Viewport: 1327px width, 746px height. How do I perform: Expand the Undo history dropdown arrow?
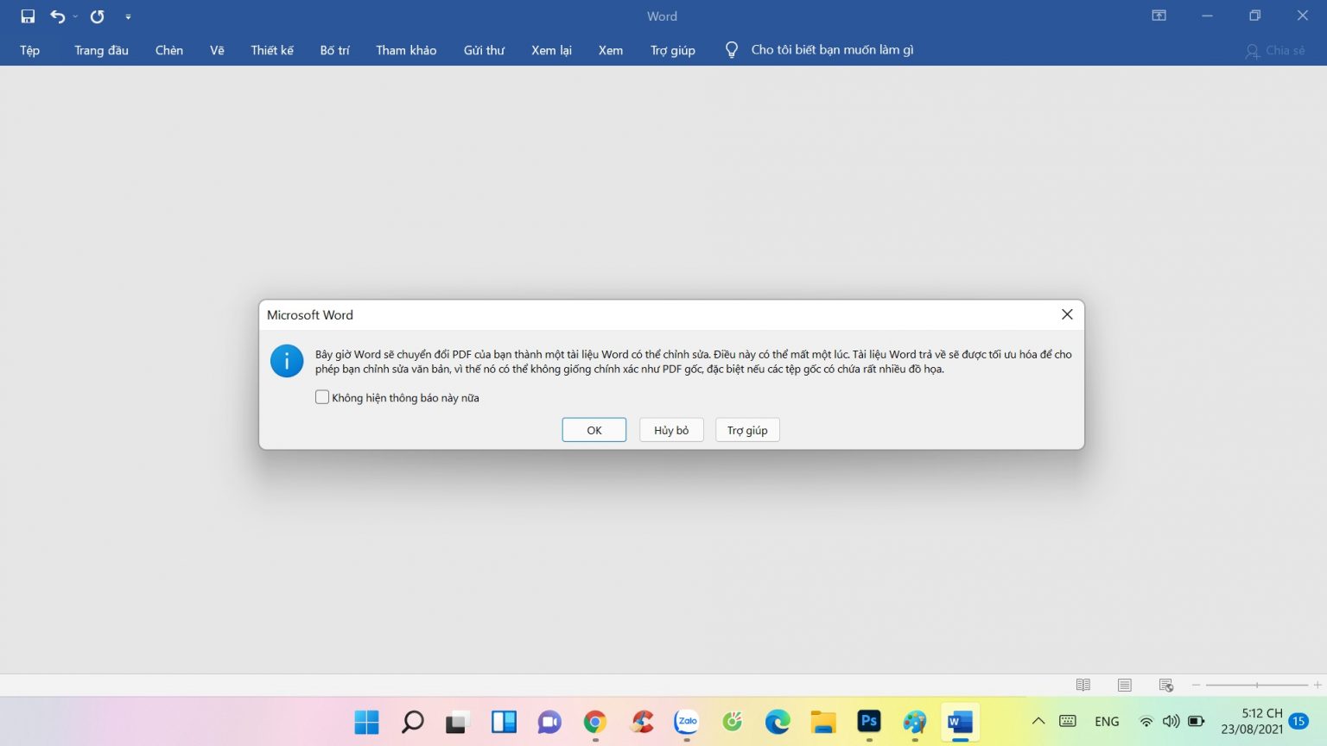click(x=76, y=16)
